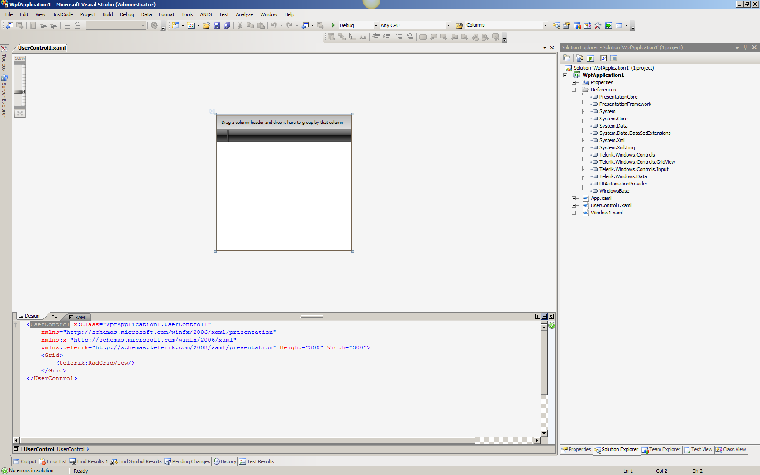Click the Find in Files icon beside Columns
Screen dimensions: 760x475
pos(460,25)
